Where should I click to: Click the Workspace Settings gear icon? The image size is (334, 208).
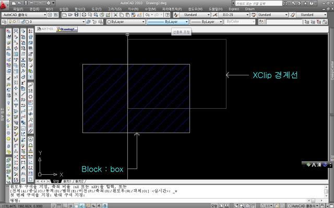click(x=50, y=15)
